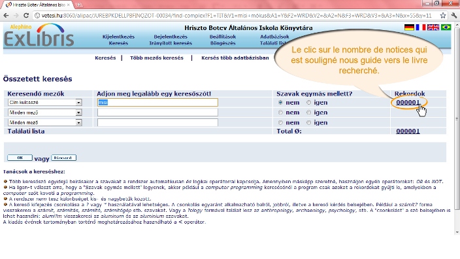Bookmark the page with the star icon
This screenshot has height=259, width=460.
pyautogui.click(x=443, y=16)
